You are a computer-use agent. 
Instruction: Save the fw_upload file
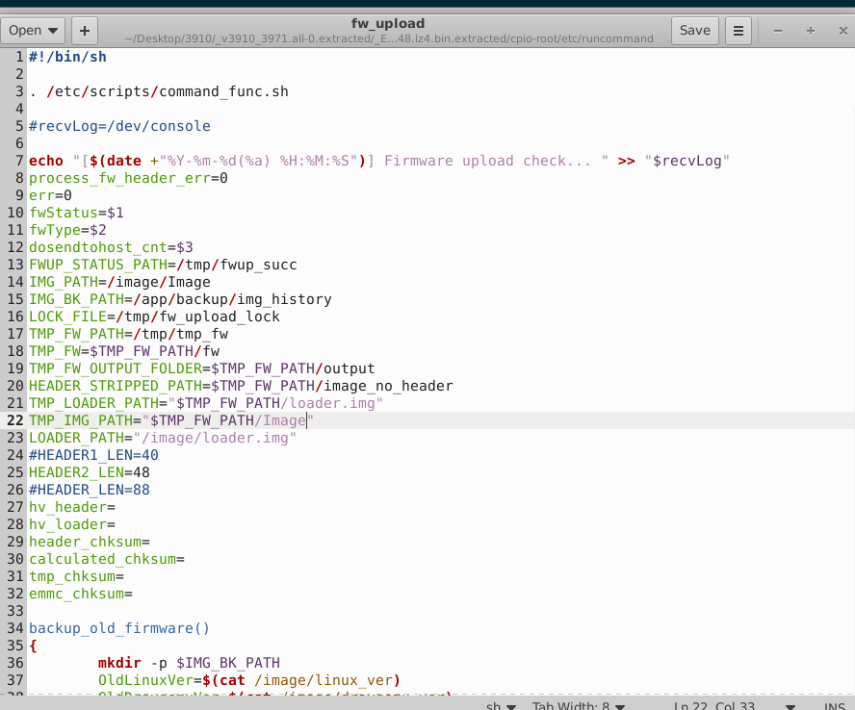[694, 30]
